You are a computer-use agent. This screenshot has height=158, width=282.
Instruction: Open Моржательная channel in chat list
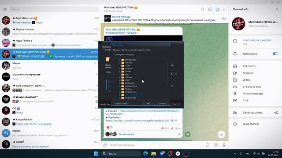tap(50, 32)
